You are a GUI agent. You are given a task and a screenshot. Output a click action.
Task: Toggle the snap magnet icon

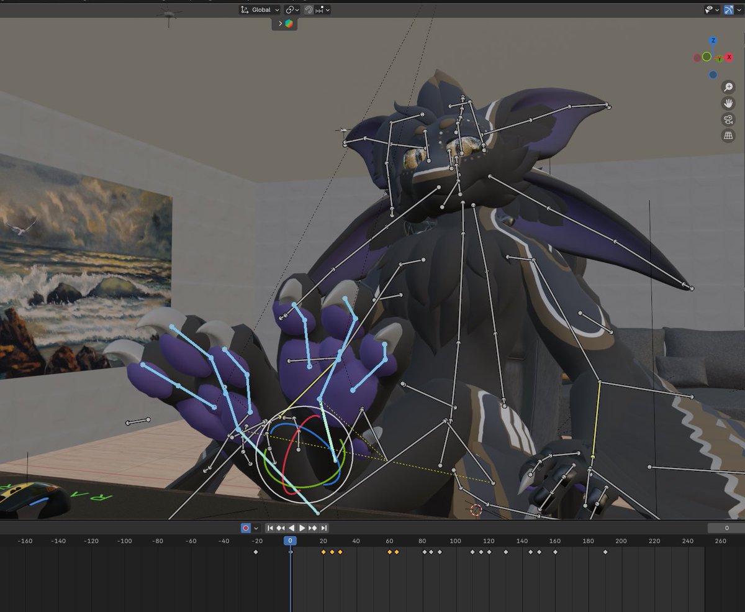[x=309, y=10]
